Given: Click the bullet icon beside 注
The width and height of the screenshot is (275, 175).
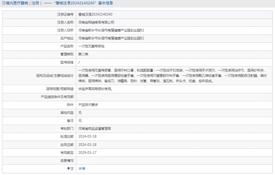Looking at the screenshot, I should (69, 168).
